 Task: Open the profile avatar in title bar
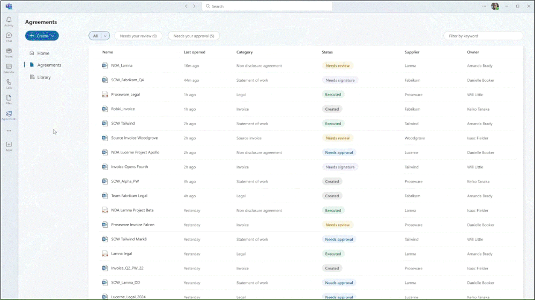pos(494,6)
